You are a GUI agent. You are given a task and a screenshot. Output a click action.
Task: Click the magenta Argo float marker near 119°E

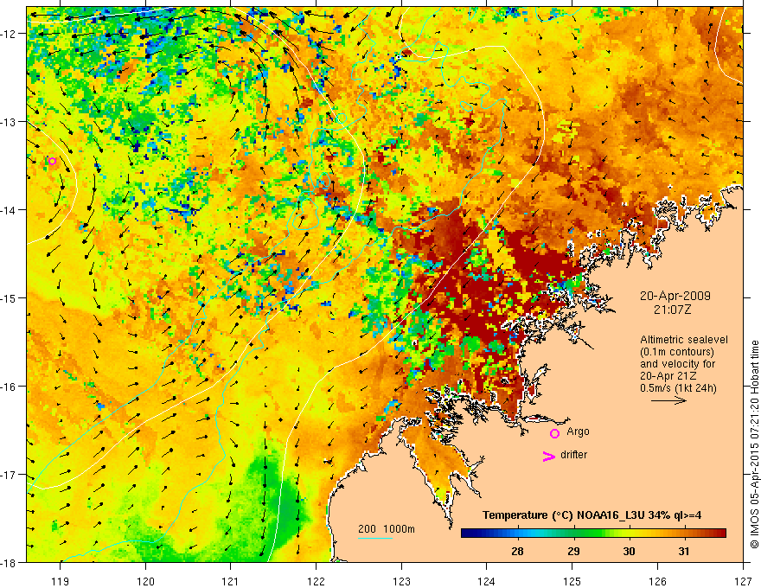coord(53,161)
